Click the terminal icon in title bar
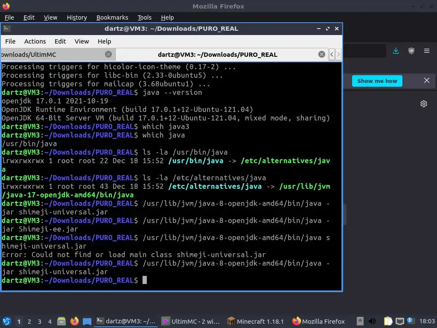This screenshot has height=328, width=437. (7, 29)
